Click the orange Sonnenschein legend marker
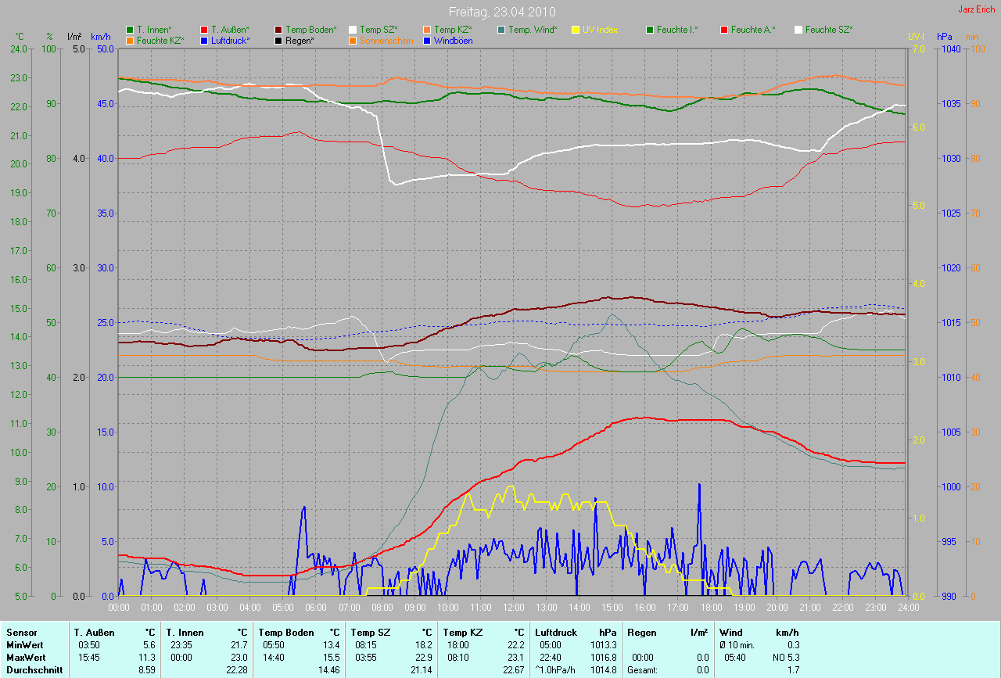This screenshot has width=1001, height=678. point(353,40)
